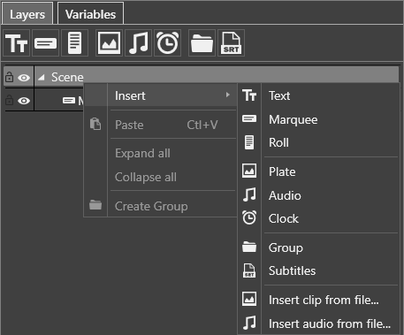Choose Paste from the context menu
Screen dimensions: 404x335
click(x=160, y=125)
